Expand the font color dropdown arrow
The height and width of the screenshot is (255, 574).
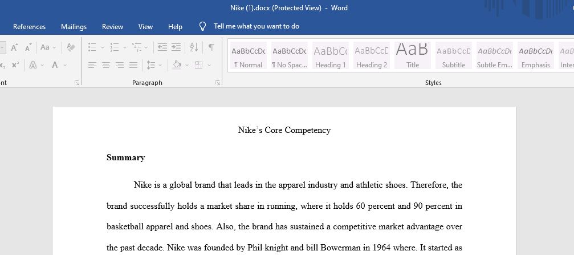point(65,66)
